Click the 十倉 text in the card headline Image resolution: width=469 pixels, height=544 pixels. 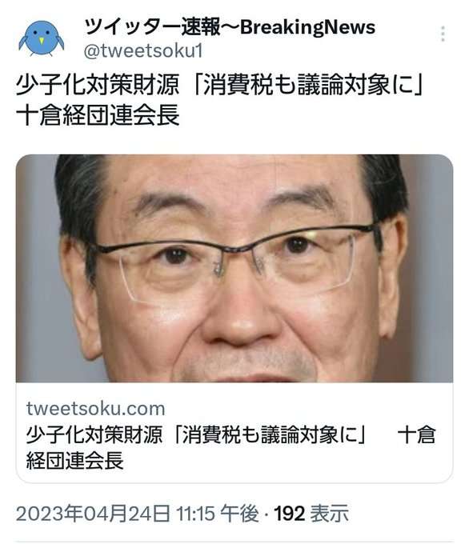(x=416, y=434)
